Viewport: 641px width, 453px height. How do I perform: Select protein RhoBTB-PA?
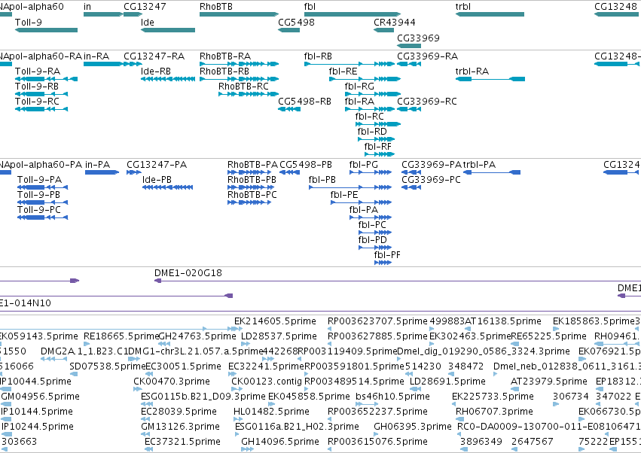click(249, 172)
